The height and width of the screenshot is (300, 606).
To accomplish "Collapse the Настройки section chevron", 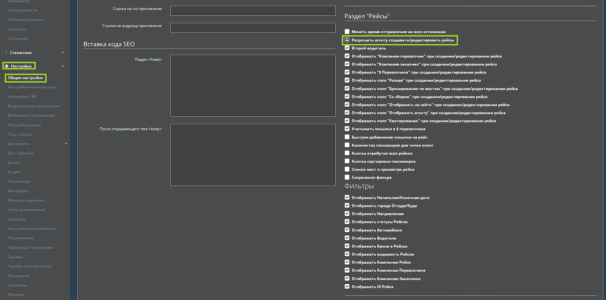I will click(63, 66).
